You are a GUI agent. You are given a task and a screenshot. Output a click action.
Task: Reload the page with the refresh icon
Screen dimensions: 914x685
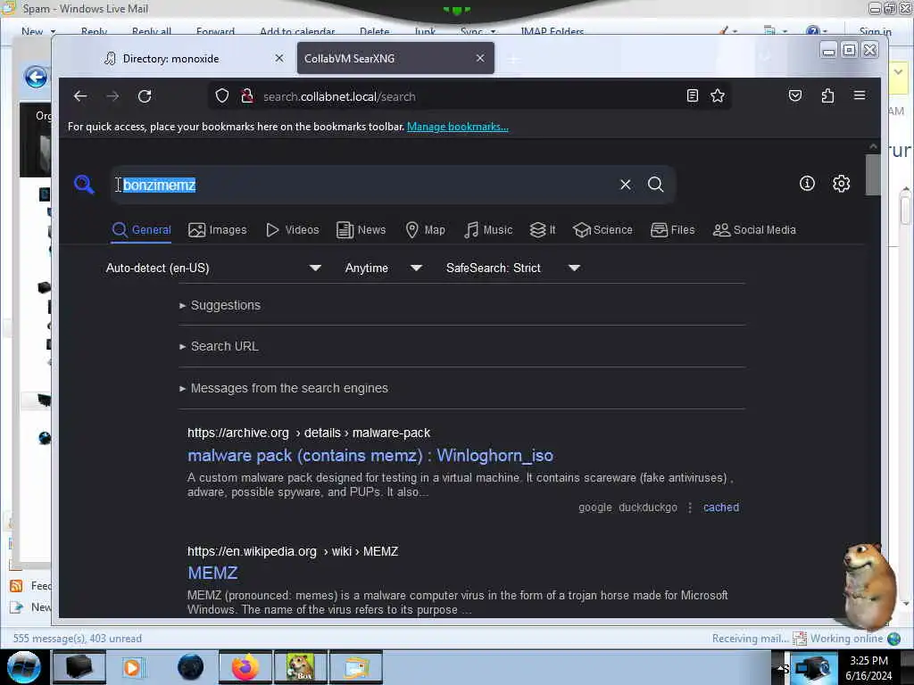click(x=145, y=96)
